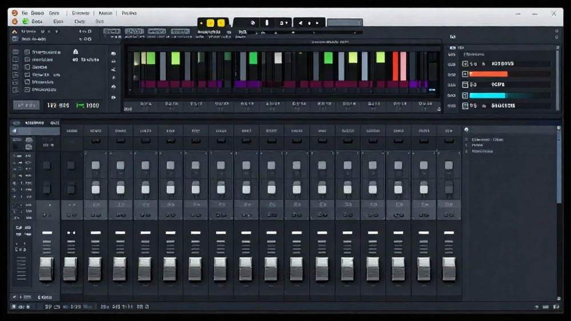This screenshot has height=321, width=571.
Task: Click the back arrow in the transport bar
Action: pyautogui.click(x=300, y=23)
